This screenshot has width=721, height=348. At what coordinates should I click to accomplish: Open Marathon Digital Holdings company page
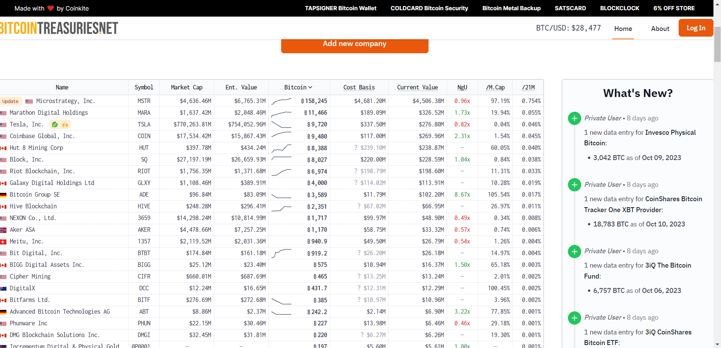click(49, 112)
